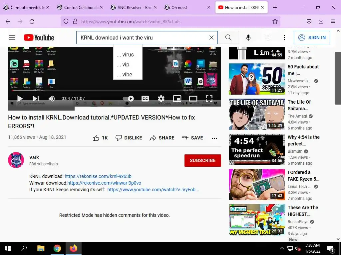
Task: Select the '... vip' search suggestion
Action: pos(128,65)
